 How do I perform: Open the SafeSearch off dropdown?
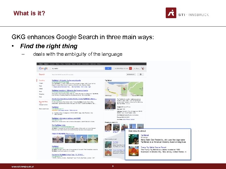[131, 74]
